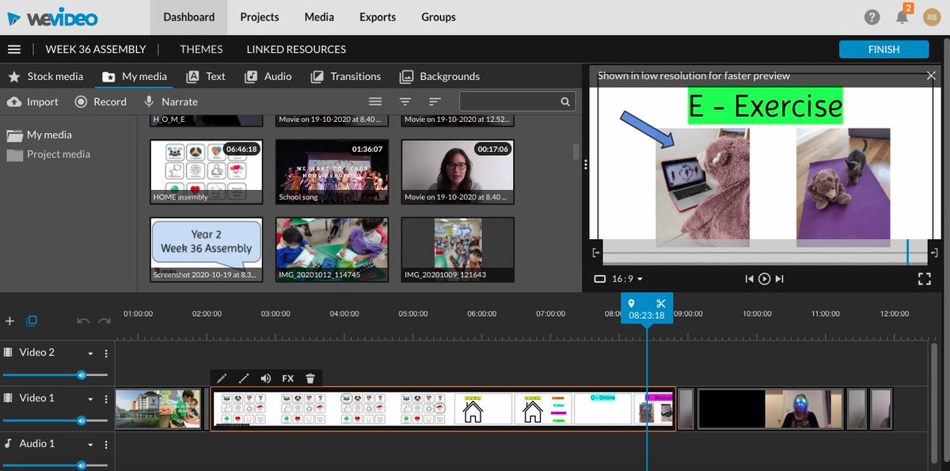Image resolution: width=950 pixels, height=471 pixels.
Task: Delete selected clip with trash icon
Action: point(310,378)
